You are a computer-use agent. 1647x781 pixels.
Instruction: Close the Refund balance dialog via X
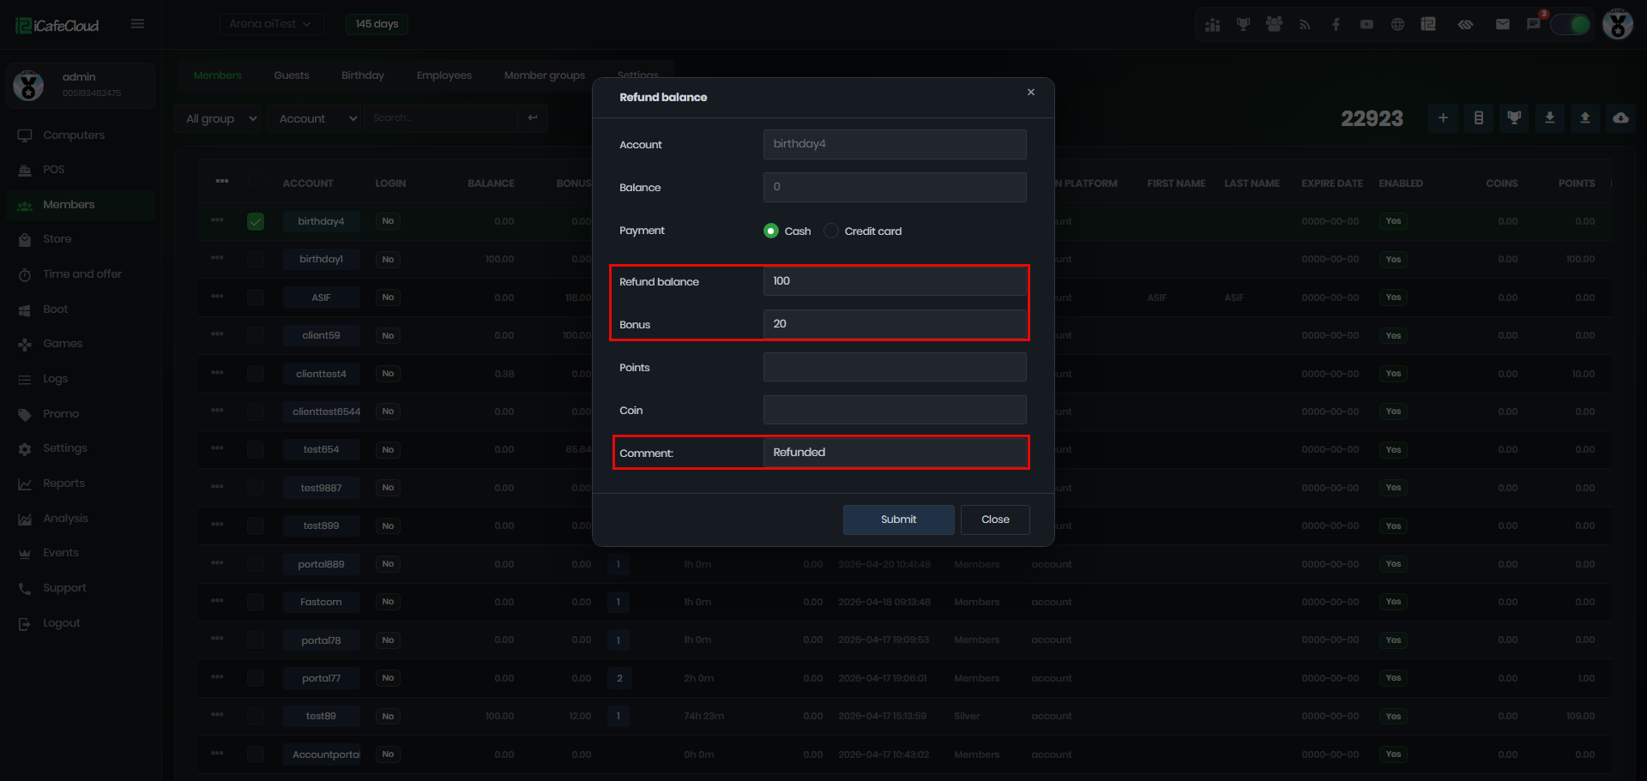point(1031,93)
